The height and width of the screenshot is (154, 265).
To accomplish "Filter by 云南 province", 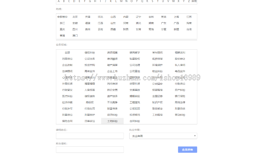I will 100,29.
